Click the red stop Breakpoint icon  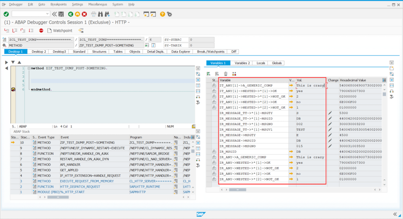[41, 31]
